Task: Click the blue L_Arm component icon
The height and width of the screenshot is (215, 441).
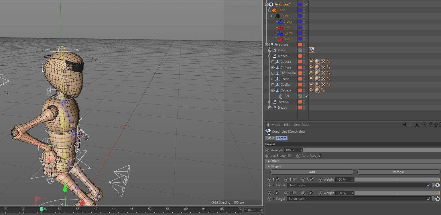Action: point(281,33)
